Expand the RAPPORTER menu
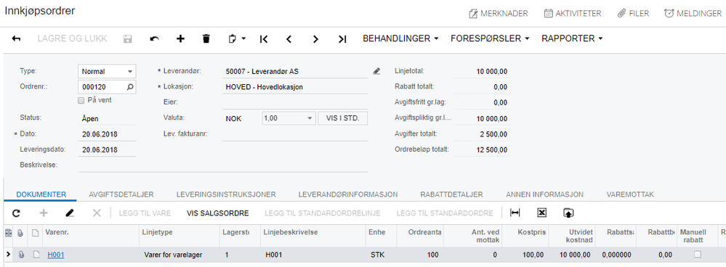Image resolution: width=726 pixels, height=267 pixels. 572,38
